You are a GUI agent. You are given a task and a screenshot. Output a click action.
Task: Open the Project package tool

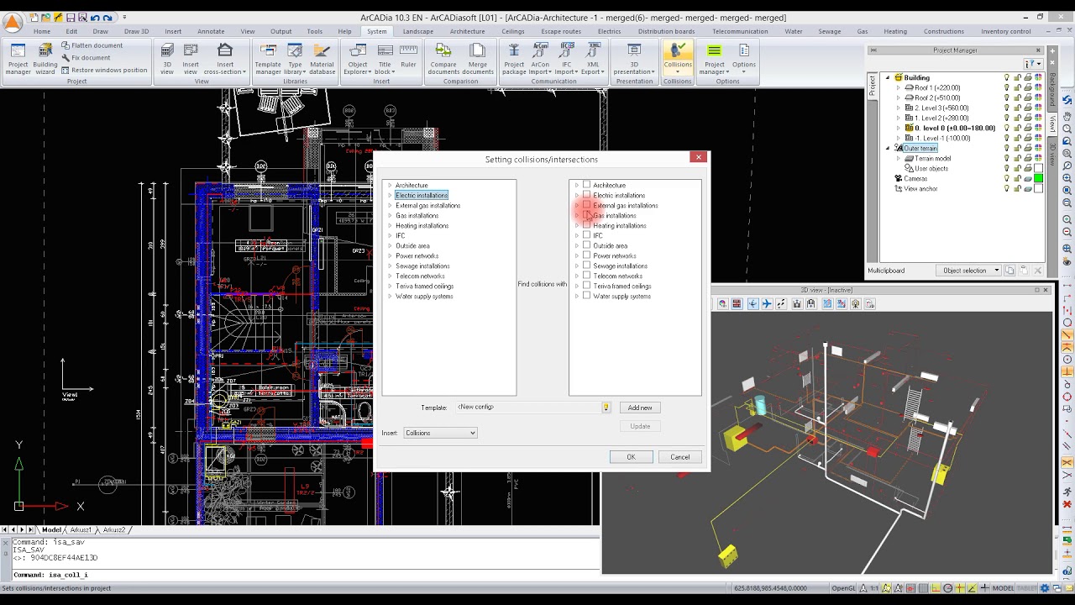coord(514,59)
